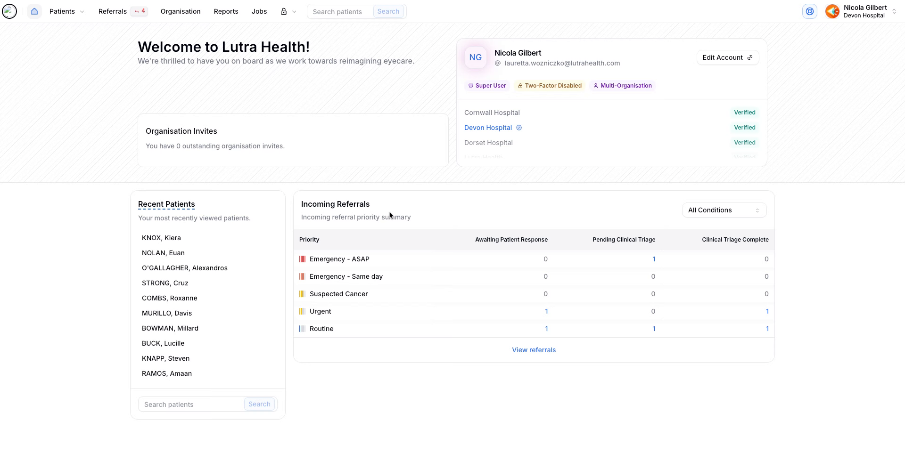This screenshot has height=453, width=905.
Task: Open the home dashboard icon
Action: click(x=34, y=11)
